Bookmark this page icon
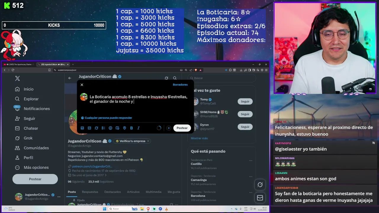 49,70
